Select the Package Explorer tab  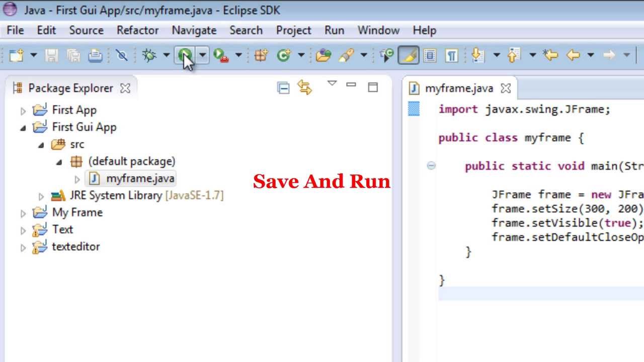pyautogui.click(x=70, y=88)
